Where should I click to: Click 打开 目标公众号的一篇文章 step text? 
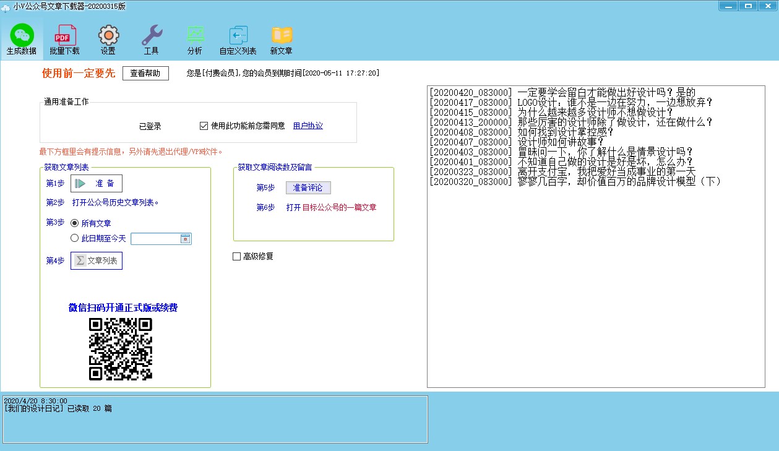(x=331, y=207)
